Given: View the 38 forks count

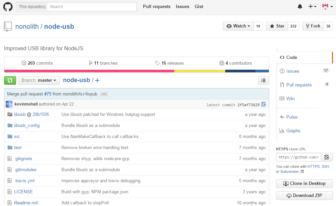Looking at the screenshot, I should coord(328,26).
